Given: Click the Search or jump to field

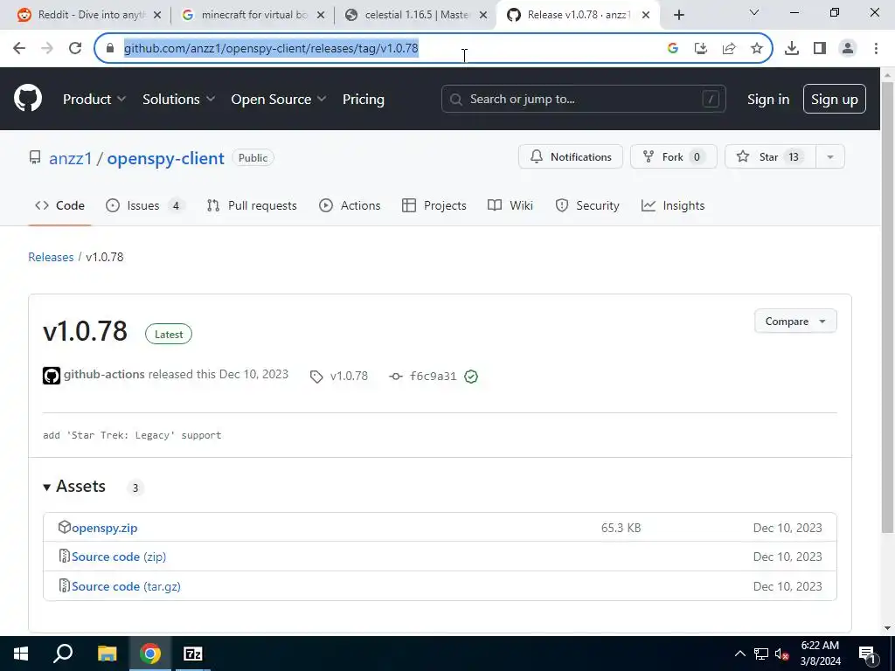Looking at the screenshot, I should point(583,100).
